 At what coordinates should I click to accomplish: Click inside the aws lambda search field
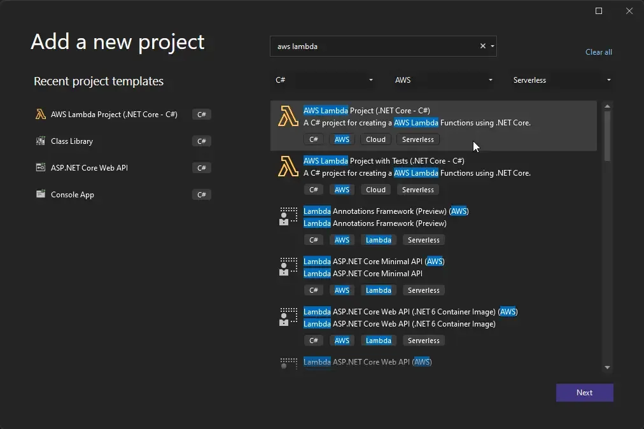coord(375,46)
